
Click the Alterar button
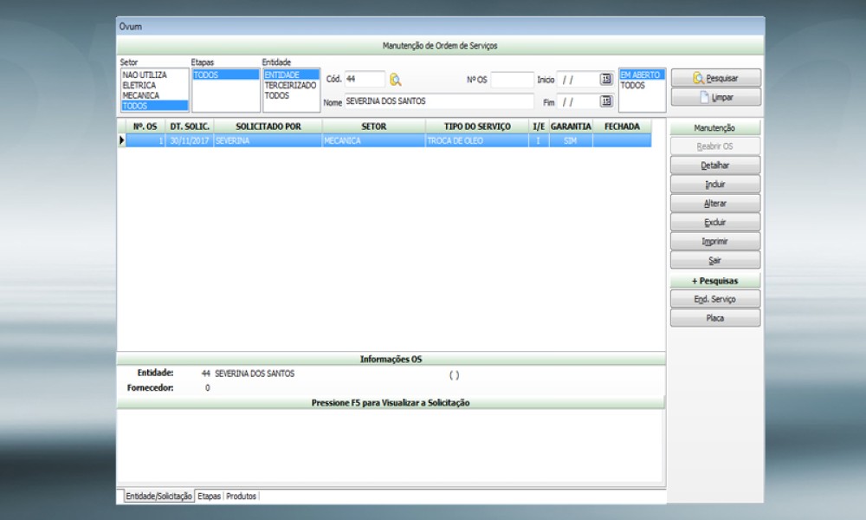715,203
